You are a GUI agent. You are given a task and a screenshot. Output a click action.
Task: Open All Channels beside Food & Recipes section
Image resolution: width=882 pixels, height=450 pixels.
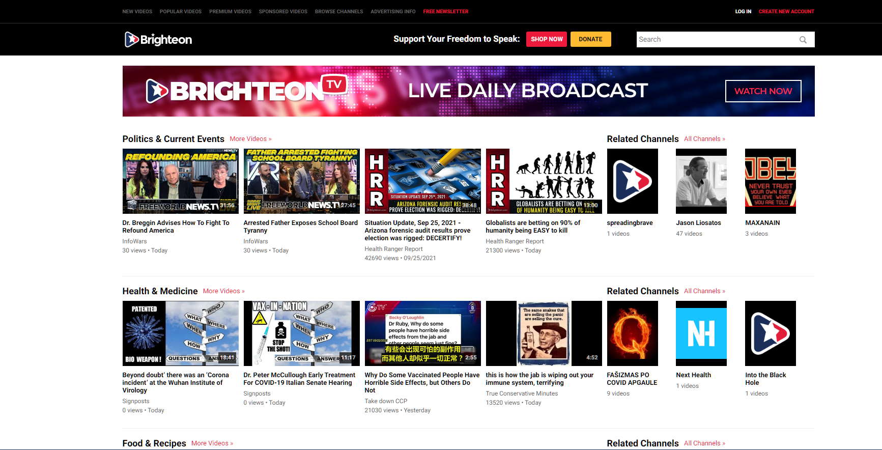point(704,443)
